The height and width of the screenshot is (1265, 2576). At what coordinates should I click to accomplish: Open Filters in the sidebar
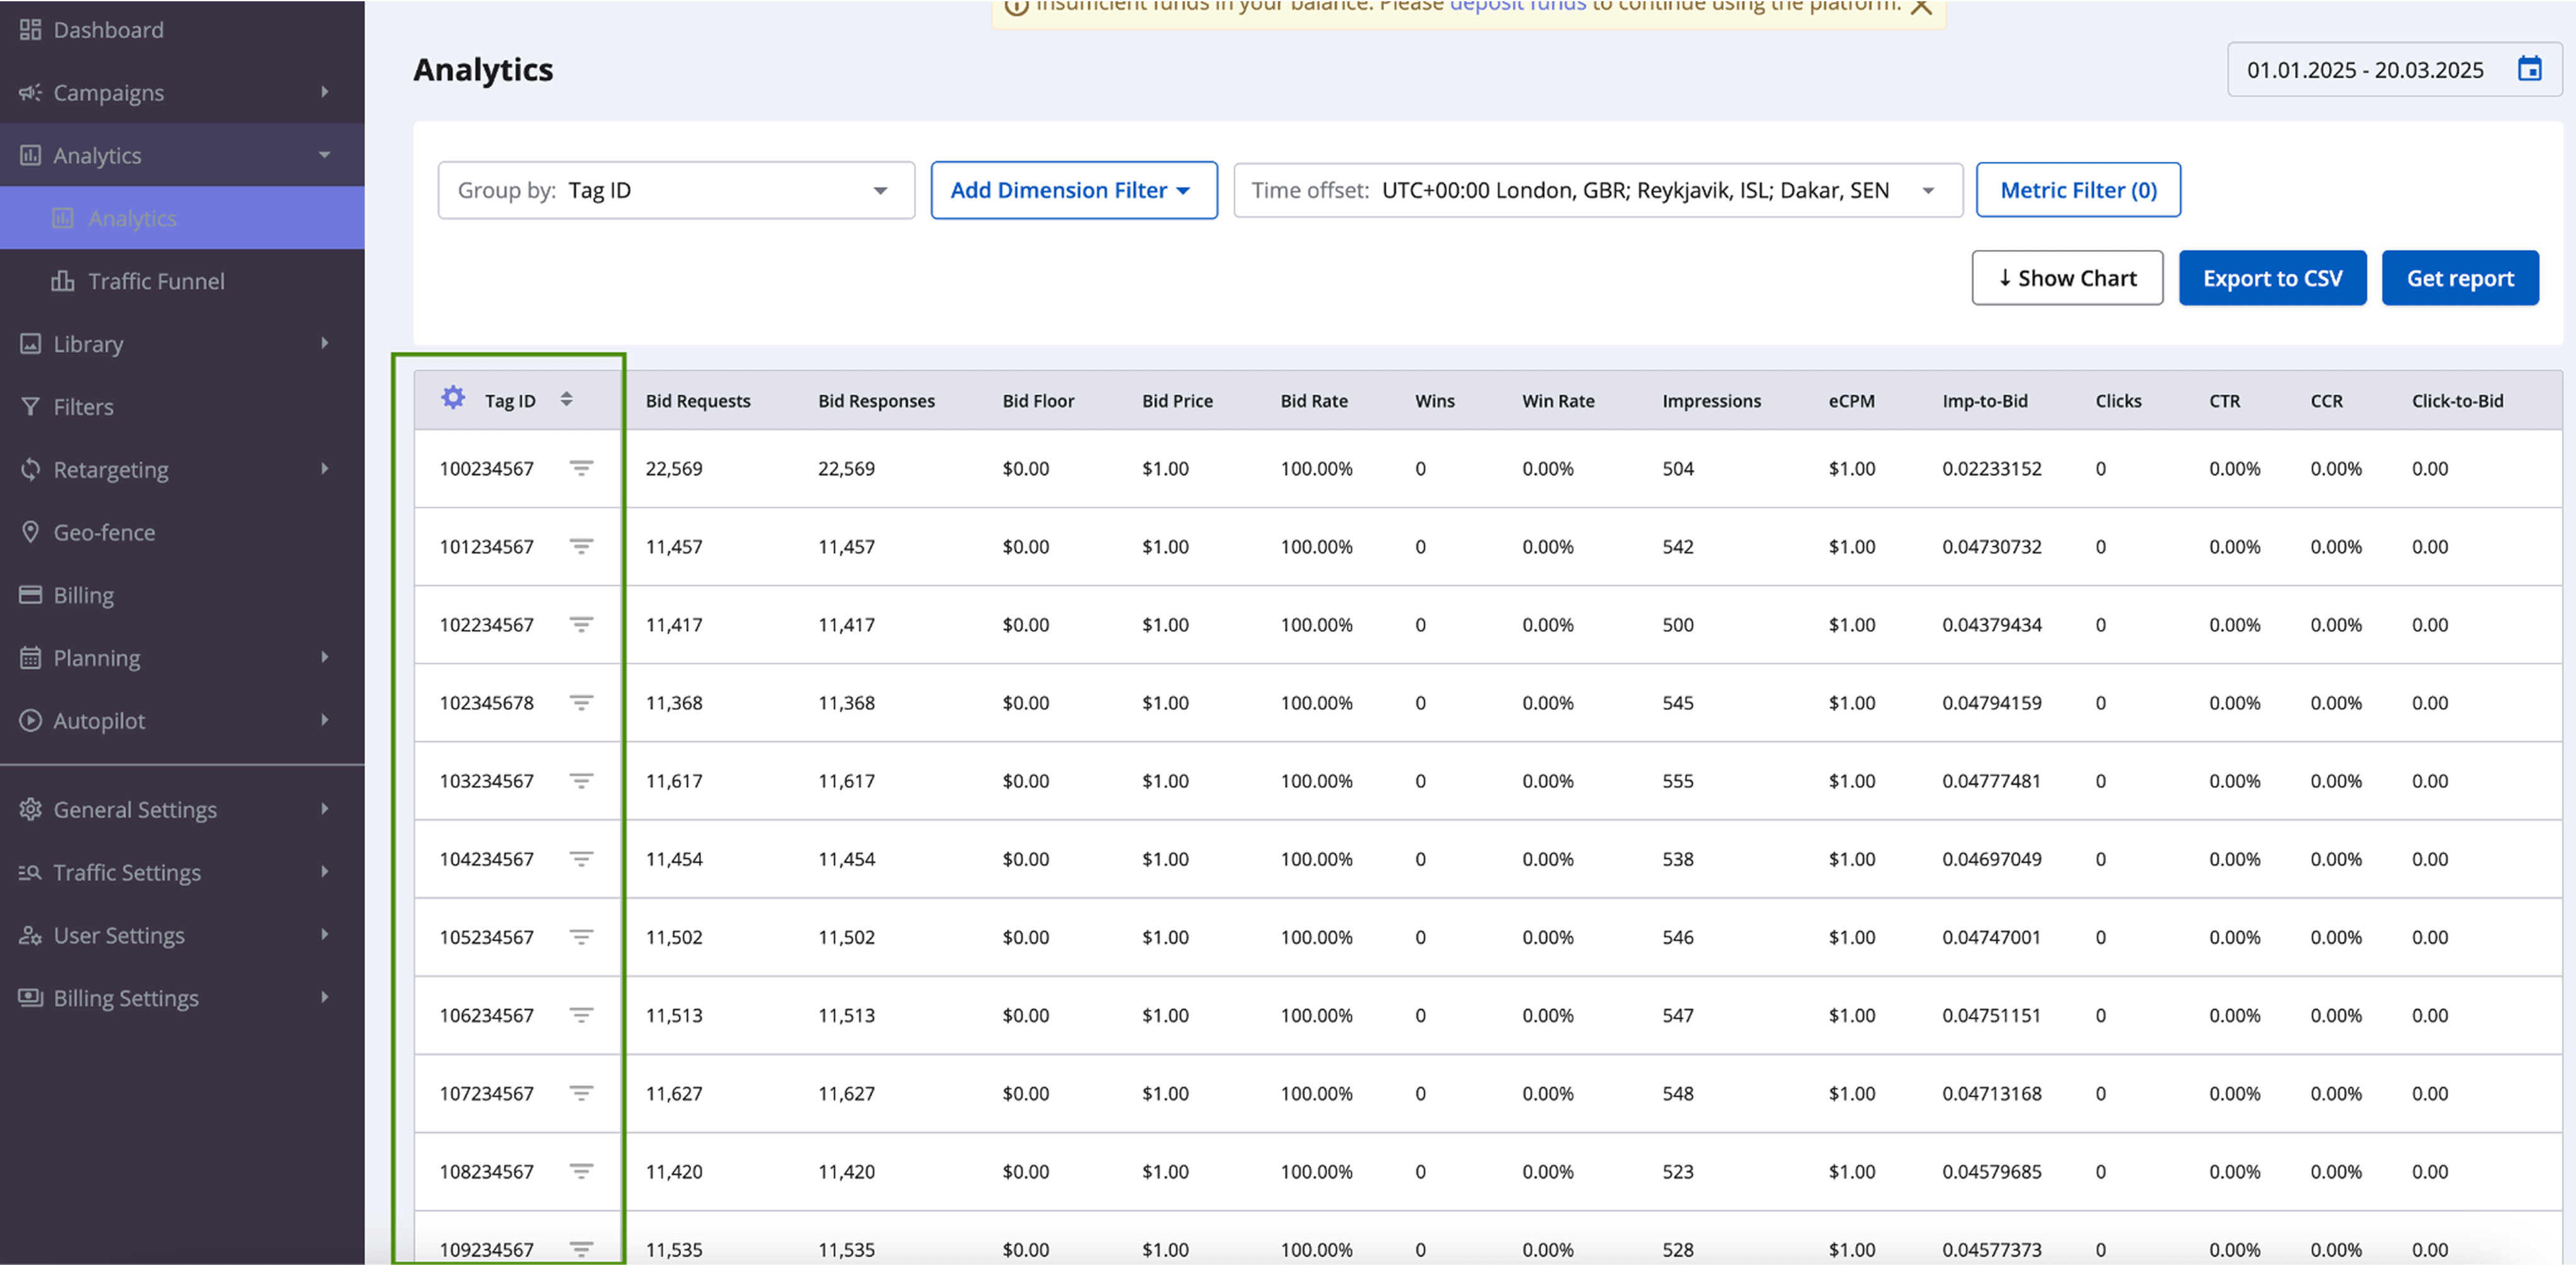pyautogui.click(x=182, y=406)
